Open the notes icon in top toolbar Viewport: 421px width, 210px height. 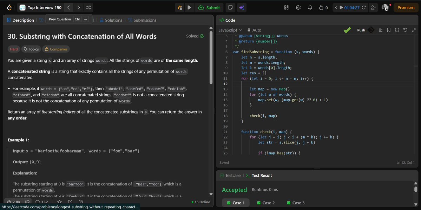230,7
